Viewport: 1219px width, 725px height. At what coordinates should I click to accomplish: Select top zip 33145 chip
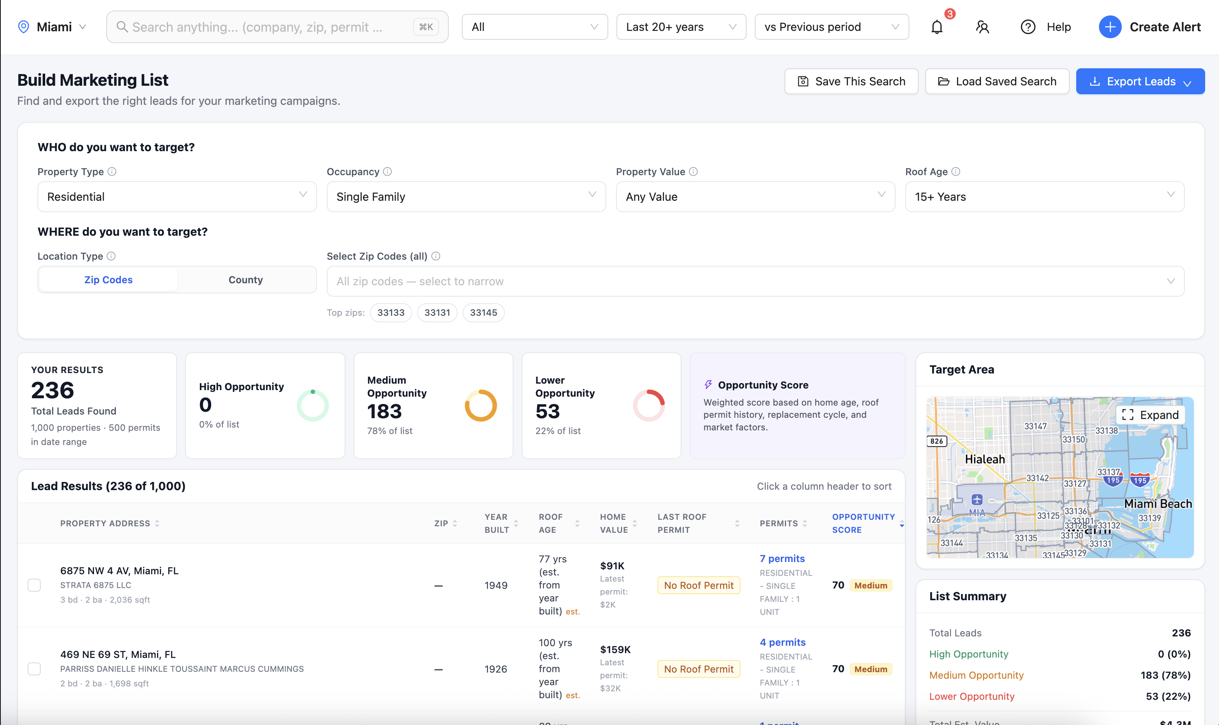[483, 313]
